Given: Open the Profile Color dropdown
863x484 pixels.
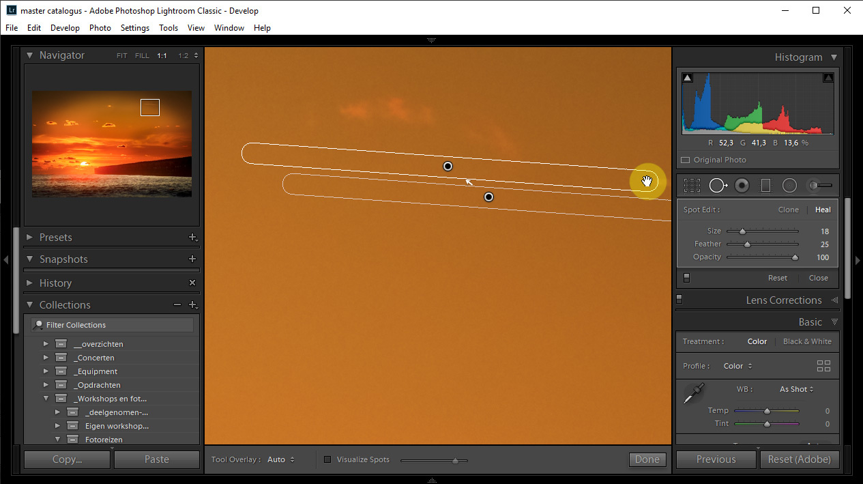Looking at the screenshot, I should pyautogui.click(x=737, y=366).
